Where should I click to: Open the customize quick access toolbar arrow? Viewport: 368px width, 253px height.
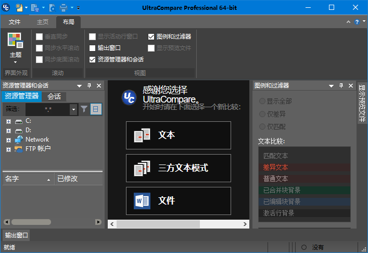tap(79, 8)
